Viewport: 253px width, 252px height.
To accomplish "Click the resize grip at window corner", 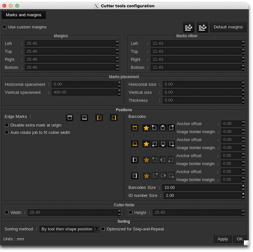I will [246, 243].
